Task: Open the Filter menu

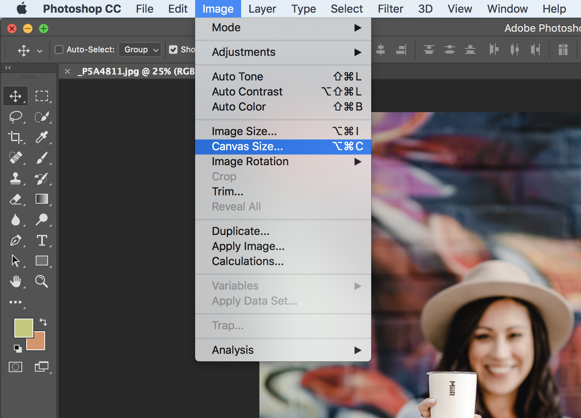Action: (390, 9)
